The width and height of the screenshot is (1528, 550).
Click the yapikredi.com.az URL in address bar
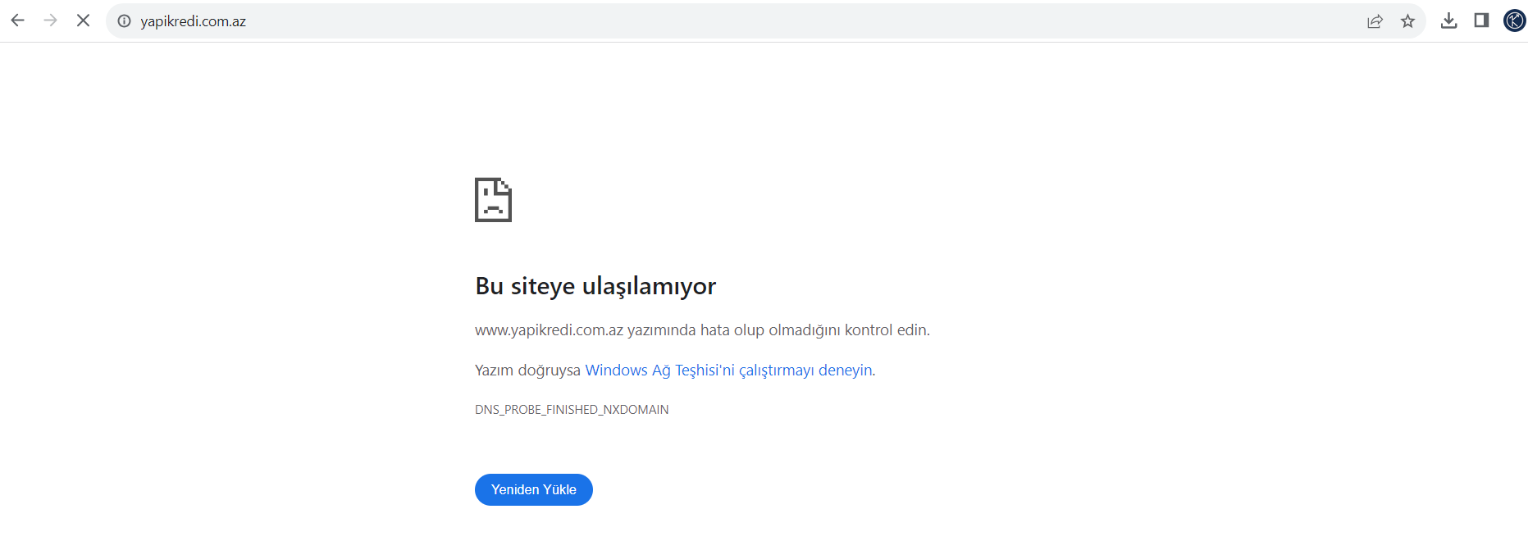193,21
